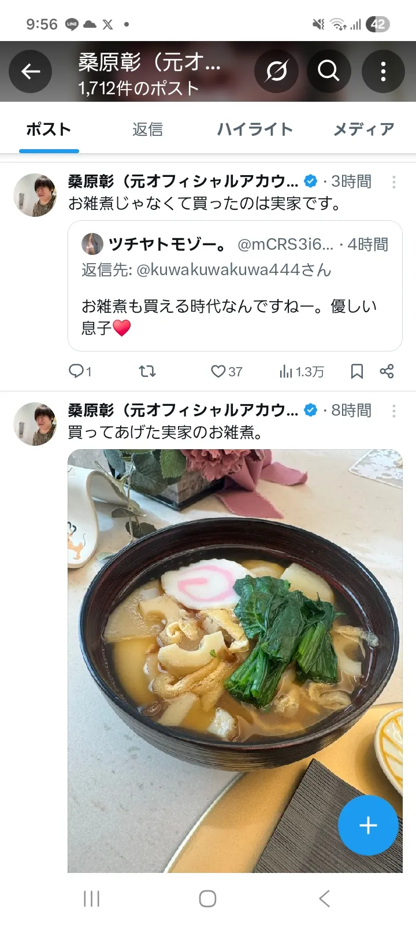This screenshot has width=416, height=925.
Task: Switch to the ハイライト tab
Action: coord(255,129)
